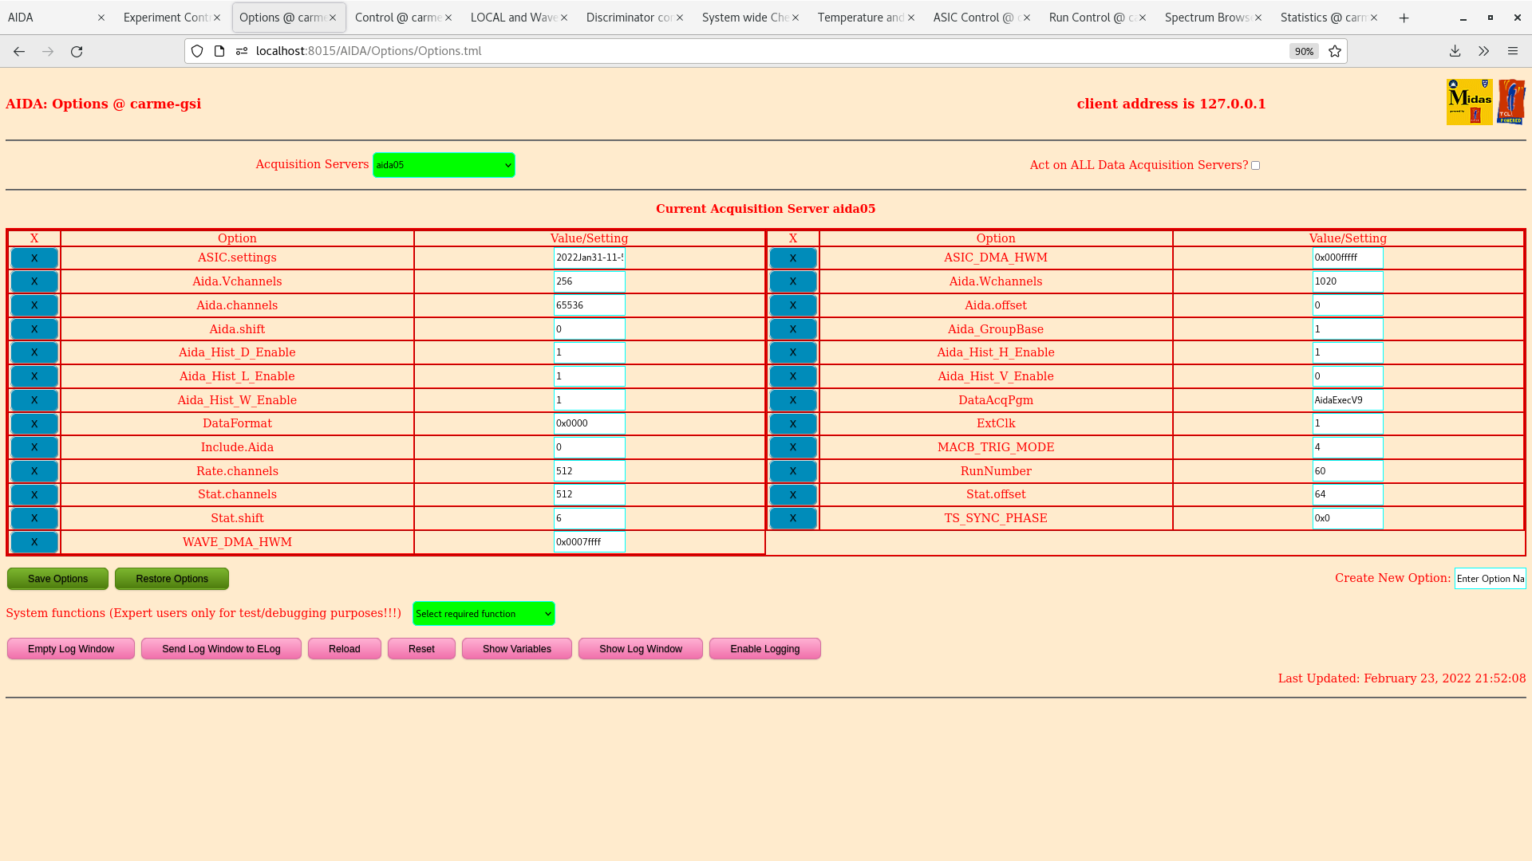This screenshot has height=861, width=1532.
Task: Click the Restore Options button
Action: [x=172, y=579]
